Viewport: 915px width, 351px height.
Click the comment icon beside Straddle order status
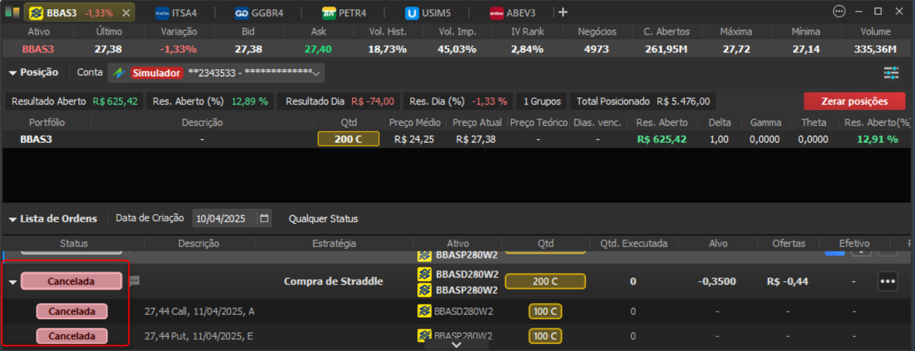[x=134, y=280]
